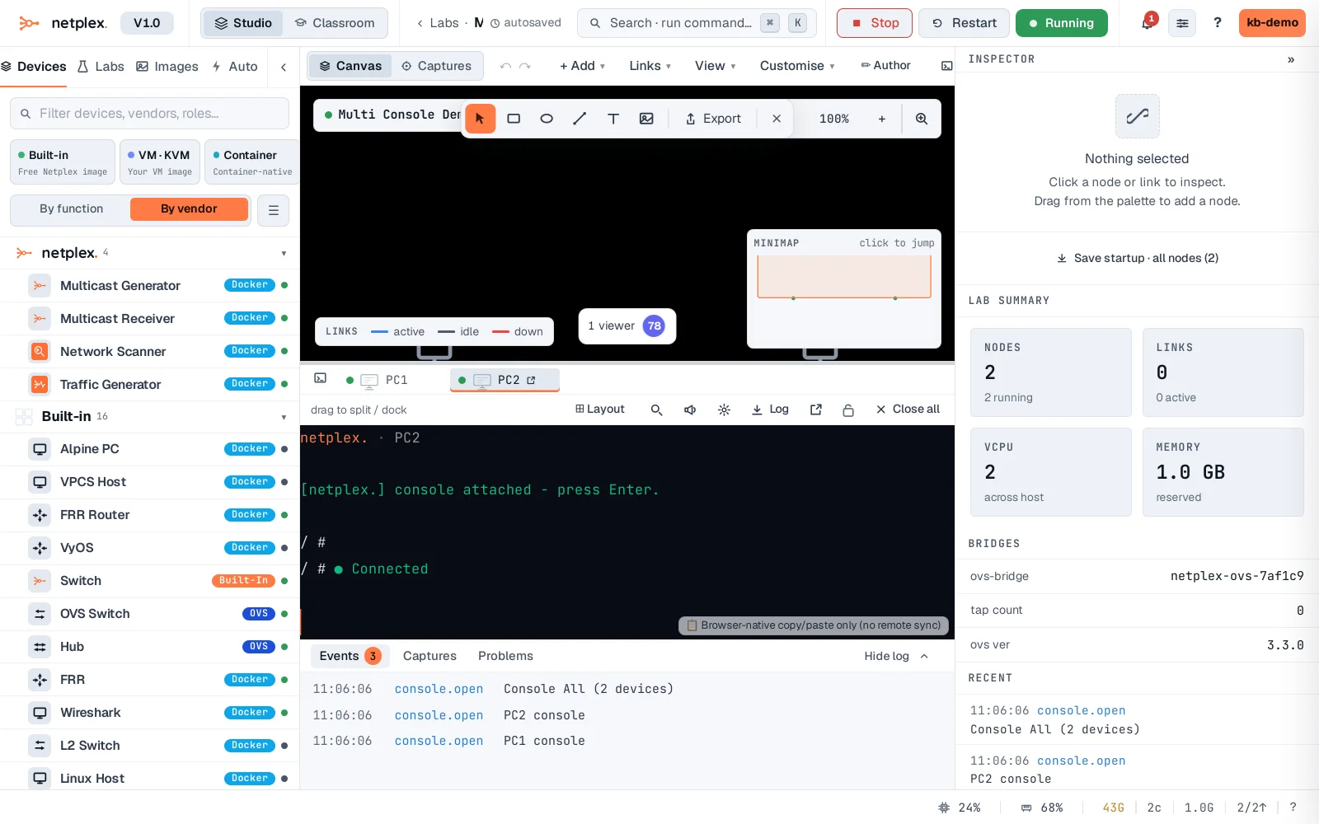Open the notifications bell
Viewport: 1319px width, 824px height.
[1147, 23]
